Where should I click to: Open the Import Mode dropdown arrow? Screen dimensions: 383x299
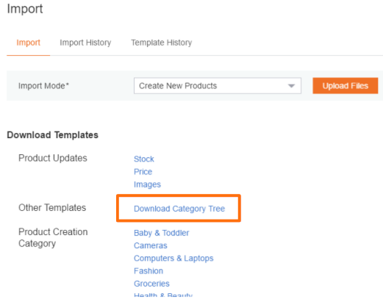(291, 86)
